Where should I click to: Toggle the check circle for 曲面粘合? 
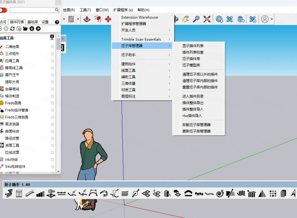[x=52, y=131]
